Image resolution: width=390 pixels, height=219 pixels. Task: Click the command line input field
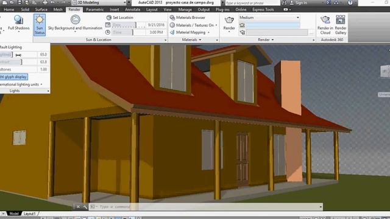pyautogui.click(x=207, y=207)
